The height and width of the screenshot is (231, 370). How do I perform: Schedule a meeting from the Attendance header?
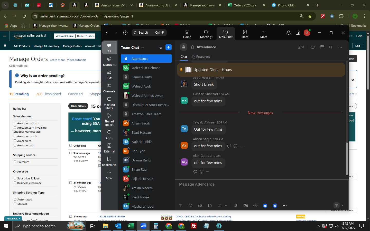(x=322, y=47)
